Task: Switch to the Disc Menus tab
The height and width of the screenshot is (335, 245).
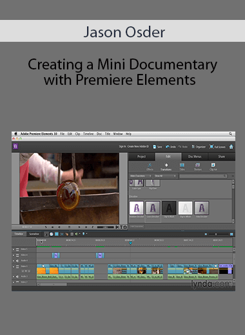Action: click(195, 157)
